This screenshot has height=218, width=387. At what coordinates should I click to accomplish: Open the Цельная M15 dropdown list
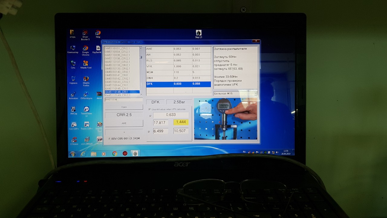[256, 93]
